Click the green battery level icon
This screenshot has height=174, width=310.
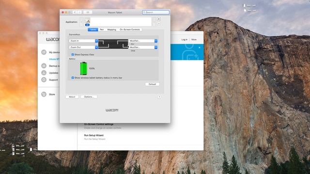[84, 68]
